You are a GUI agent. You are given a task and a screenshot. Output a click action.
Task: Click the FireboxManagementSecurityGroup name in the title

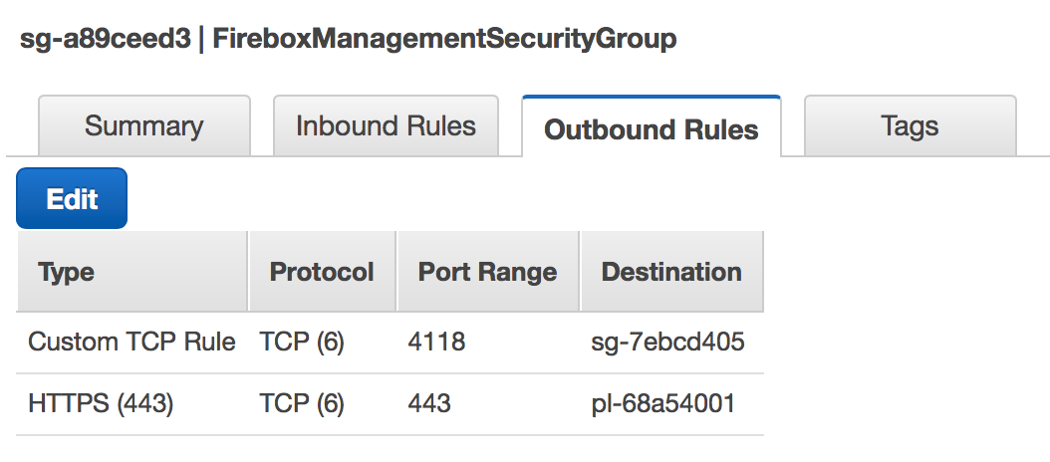[444, 40]
